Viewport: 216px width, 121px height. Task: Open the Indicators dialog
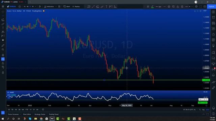coord(49,6)
